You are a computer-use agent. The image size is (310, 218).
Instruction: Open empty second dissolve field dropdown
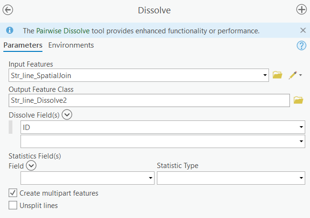[301, 141]
